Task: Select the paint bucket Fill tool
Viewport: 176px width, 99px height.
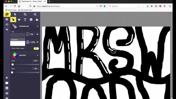Action: point(37,20)
